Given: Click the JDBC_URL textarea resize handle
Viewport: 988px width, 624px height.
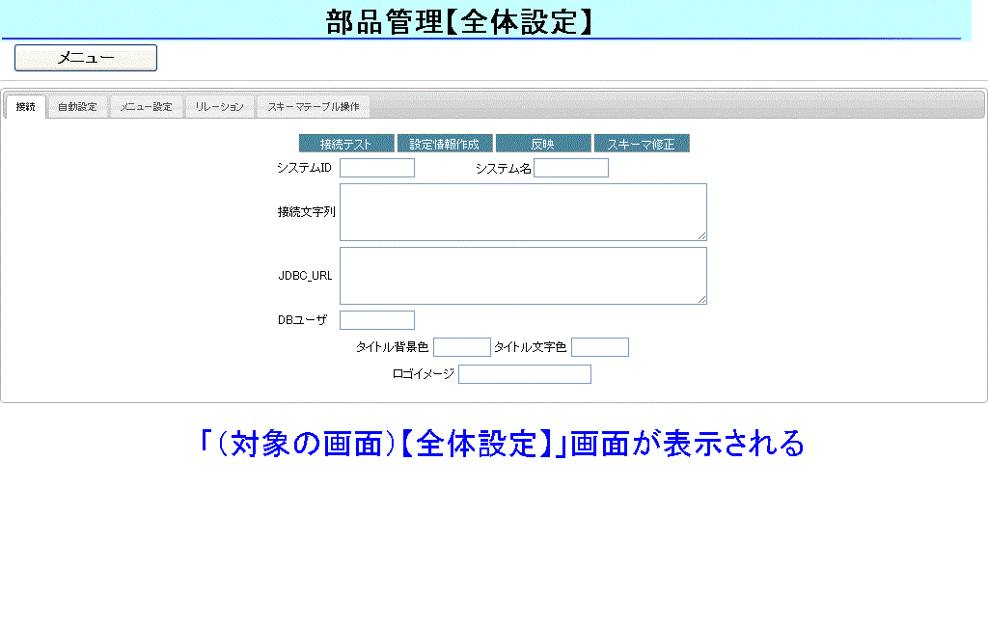Looking at the screenshot, I should 702,300.
